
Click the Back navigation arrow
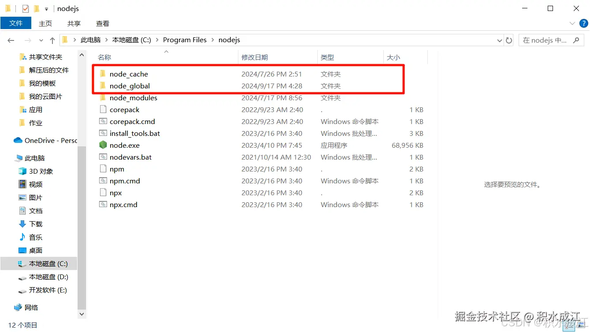pyautogui.click(x=11, y=40)
